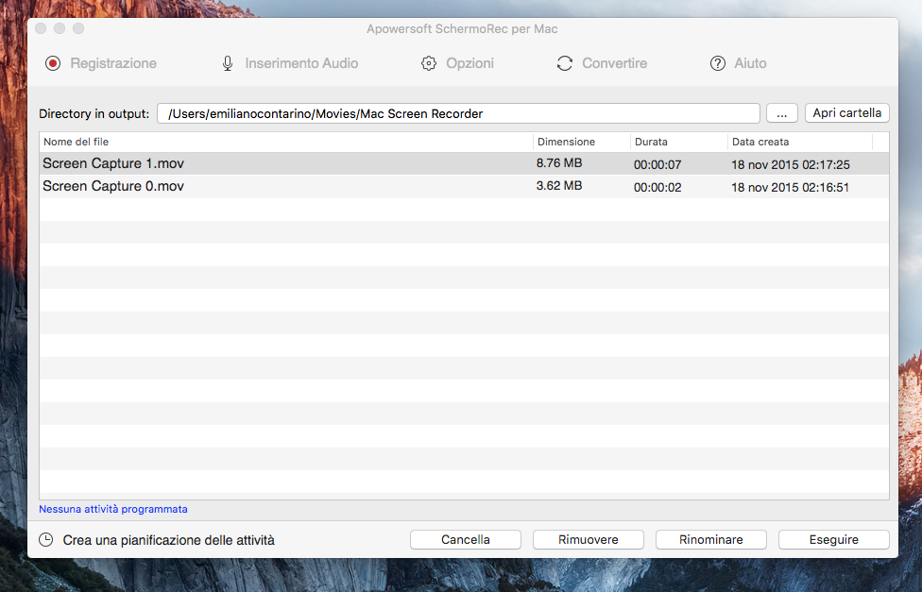This screenshot has width=922, height=592.
Task: Click 'Nessuna attività programmata' link
Action: (x=113, y=509)
